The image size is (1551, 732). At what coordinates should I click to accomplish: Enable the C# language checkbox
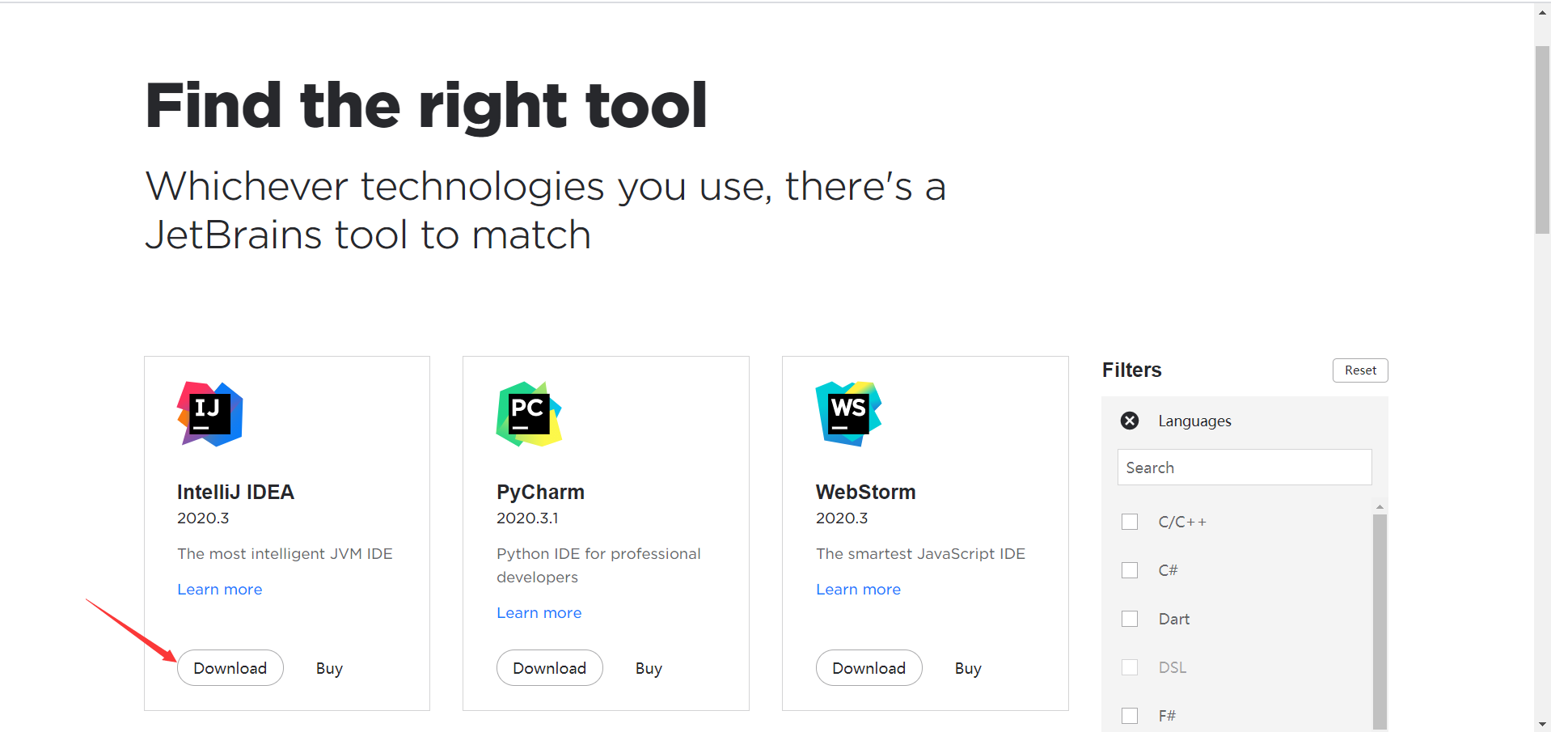[1130, 570]
